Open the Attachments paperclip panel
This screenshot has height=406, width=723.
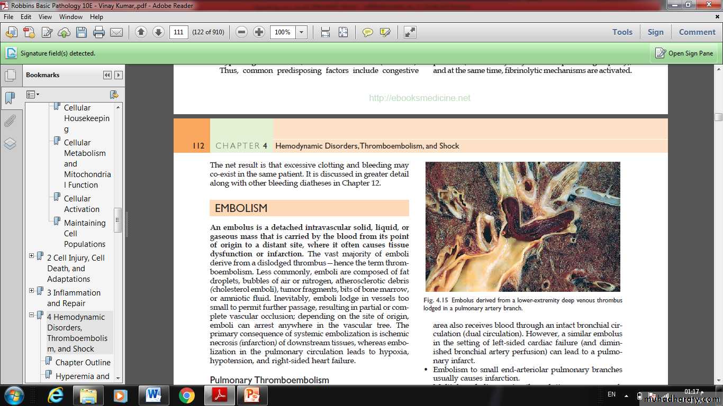[10, 121]
